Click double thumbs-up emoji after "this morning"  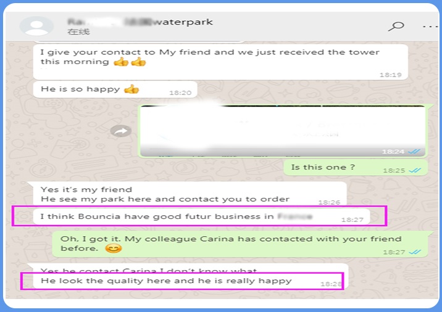coord(130,62)
